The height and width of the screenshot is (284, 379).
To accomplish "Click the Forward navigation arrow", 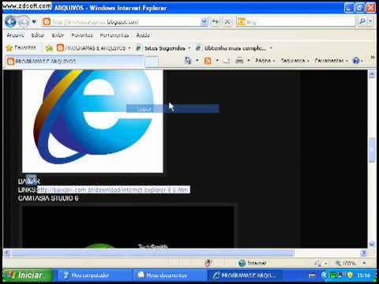I will point(24,22).
